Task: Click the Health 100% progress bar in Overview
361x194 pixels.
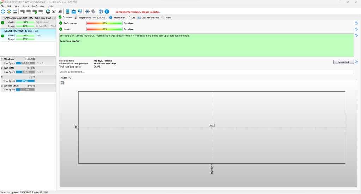Action: coord(104,29)
